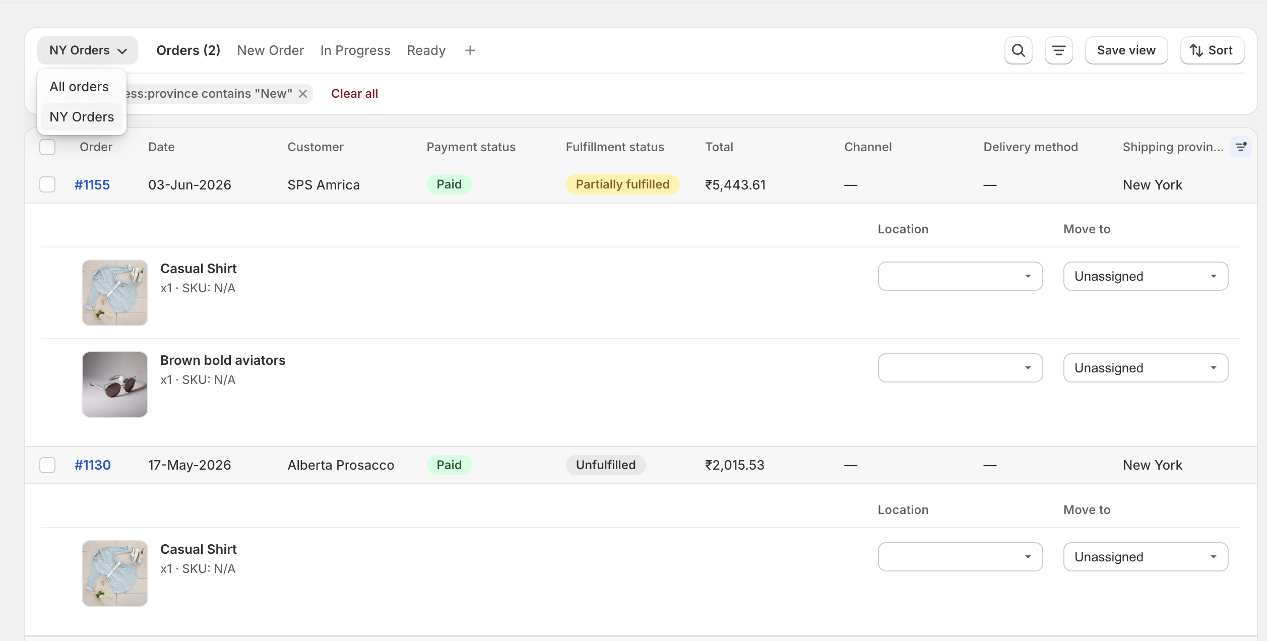Switch to the Orders (2) tab

[x=188, y=50]
